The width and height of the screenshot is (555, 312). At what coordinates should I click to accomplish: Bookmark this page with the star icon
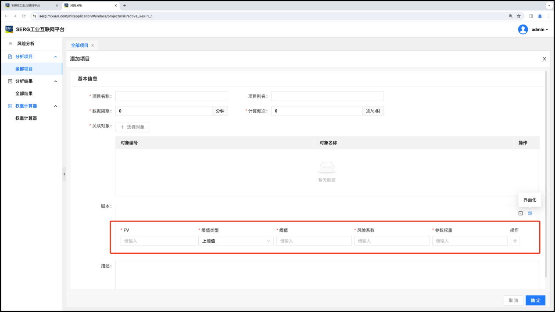519,16
